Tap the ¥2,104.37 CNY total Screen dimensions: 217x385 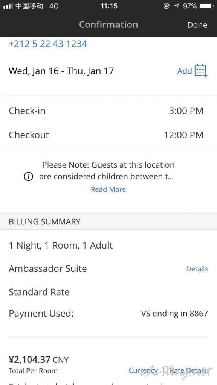tap(39, 360)
